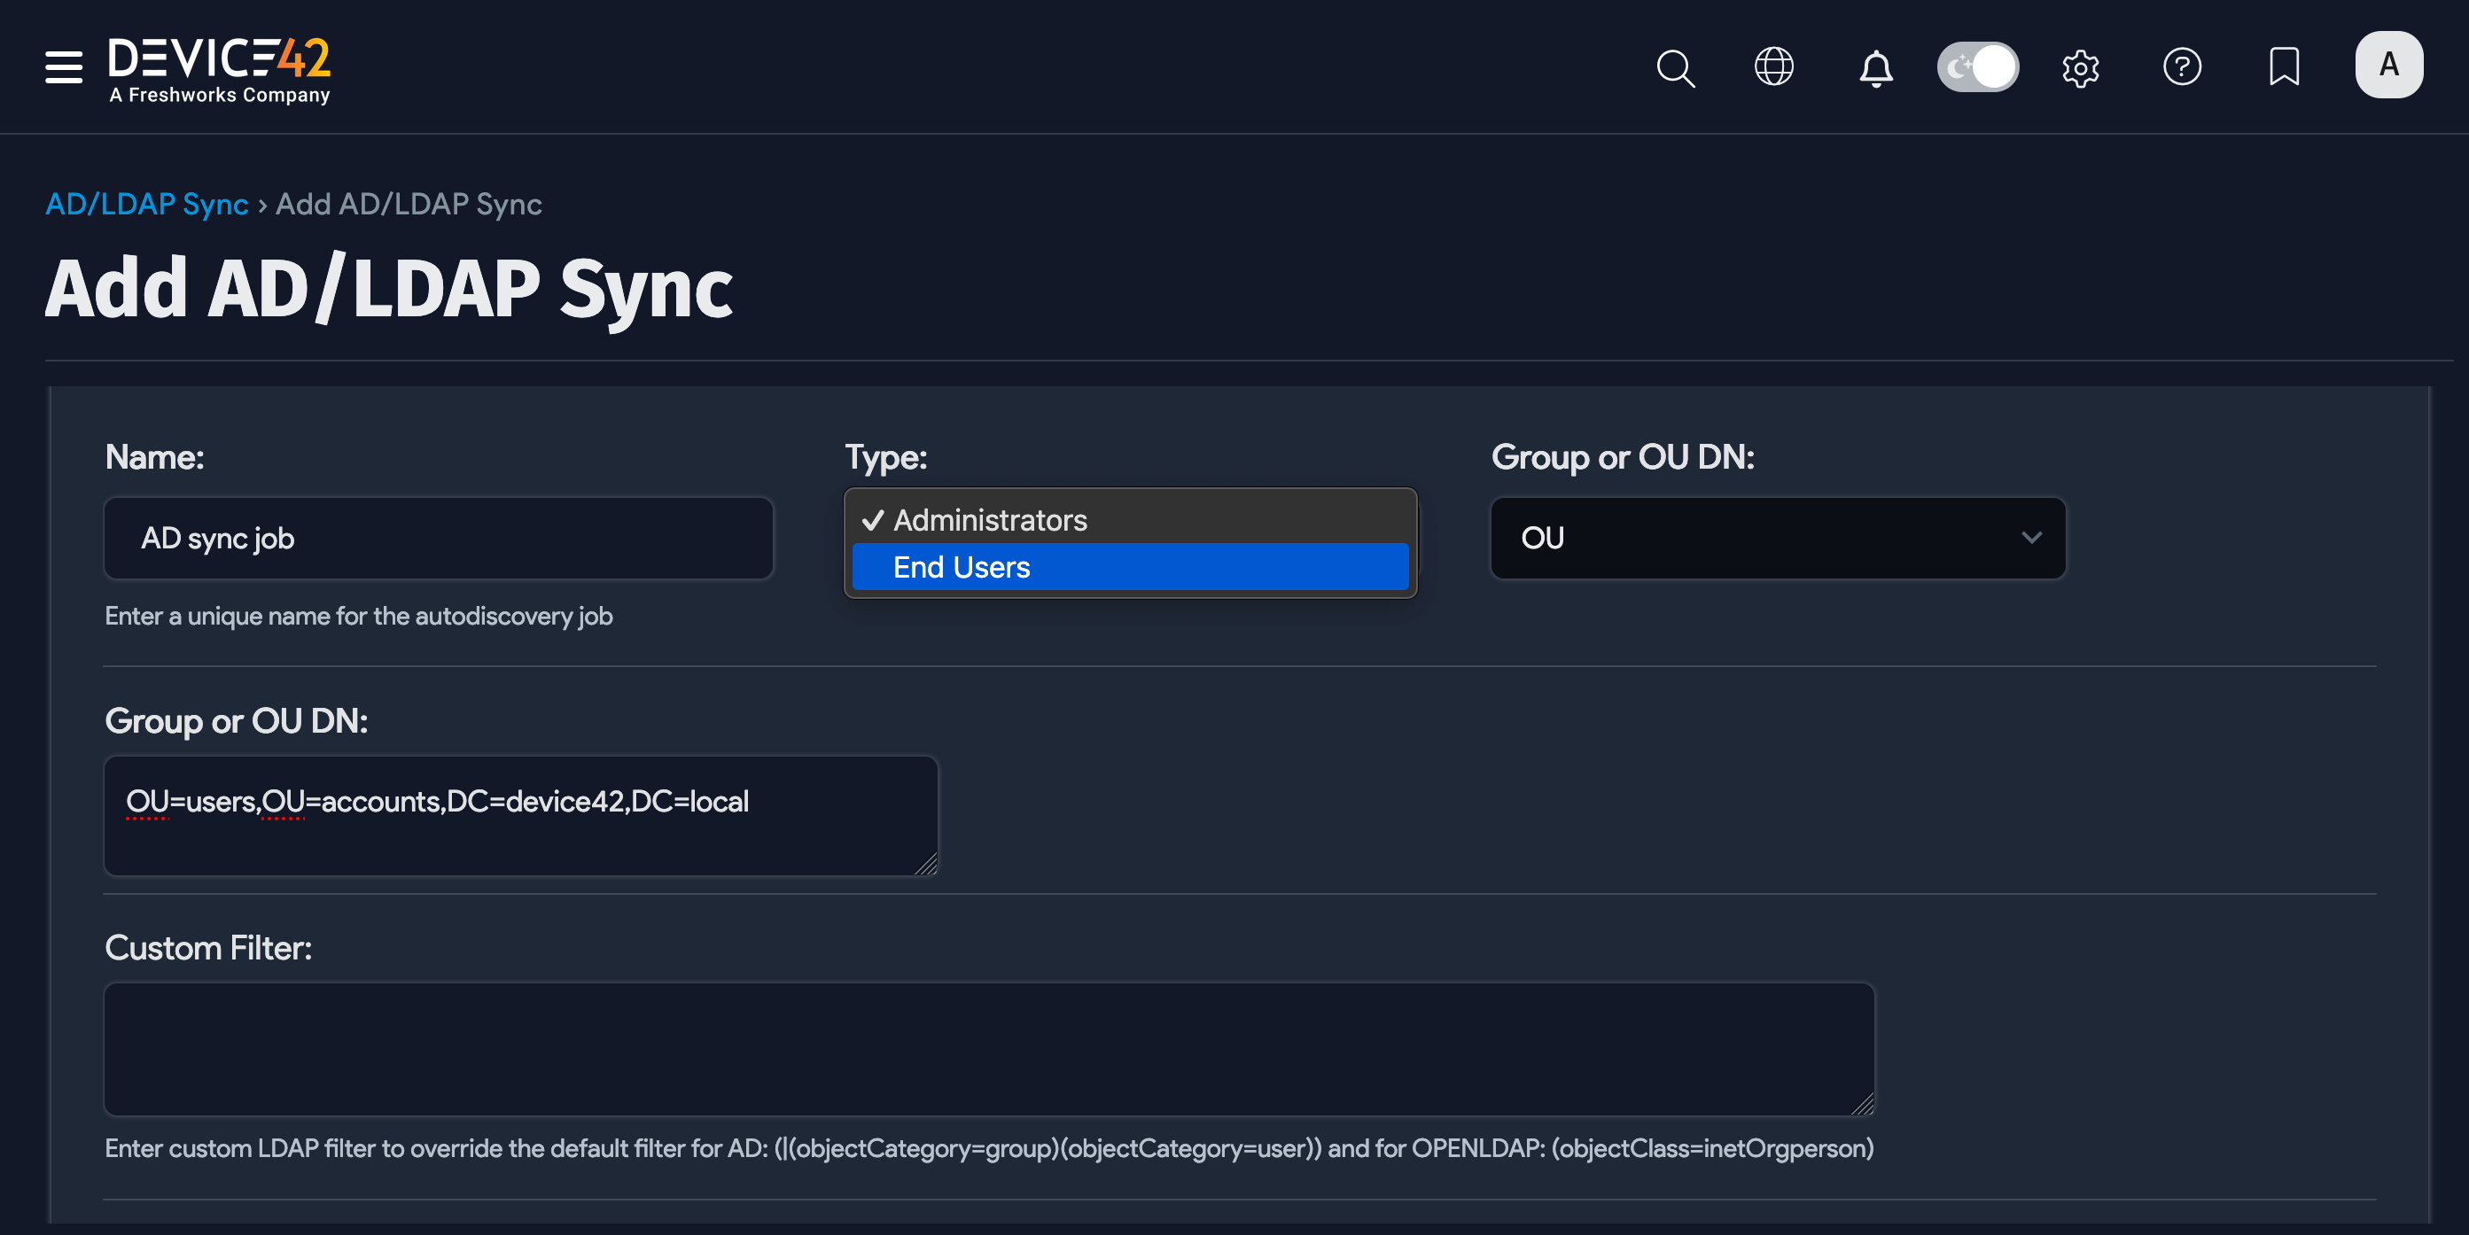Navigate to AD/LDAP Sync breadcrumb
The height and width of the screenshot is (1235, 2469).
[148, 203]
